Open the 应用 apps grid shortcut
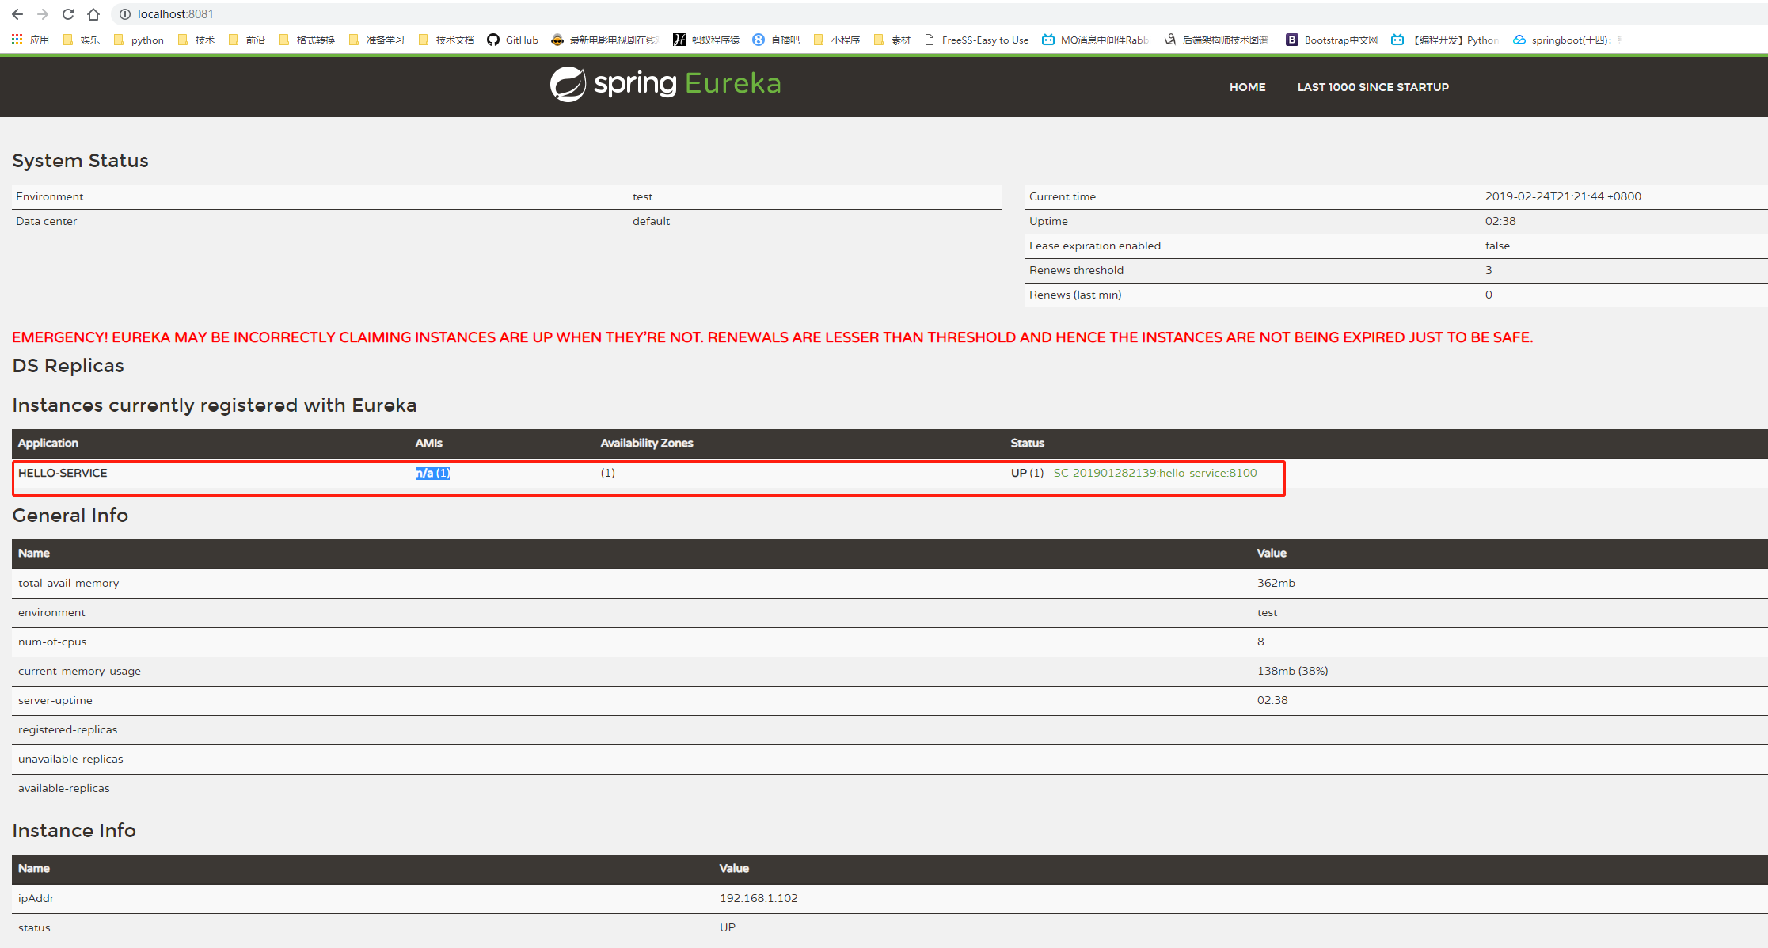Image resolution: width=1768 pixels, height=948 pixels. (31, 40)
